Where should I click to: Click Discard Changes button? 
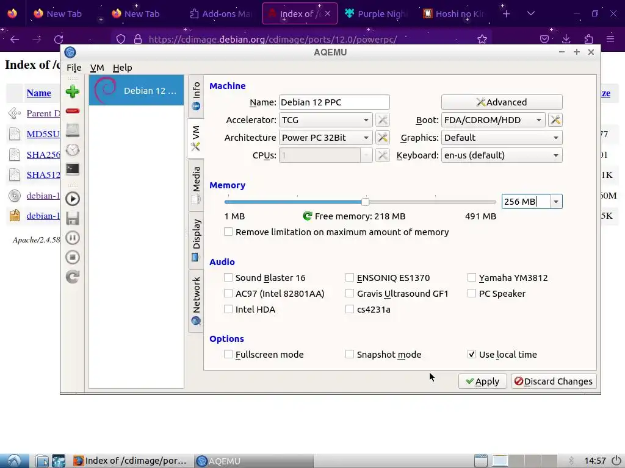pos(554,381)
